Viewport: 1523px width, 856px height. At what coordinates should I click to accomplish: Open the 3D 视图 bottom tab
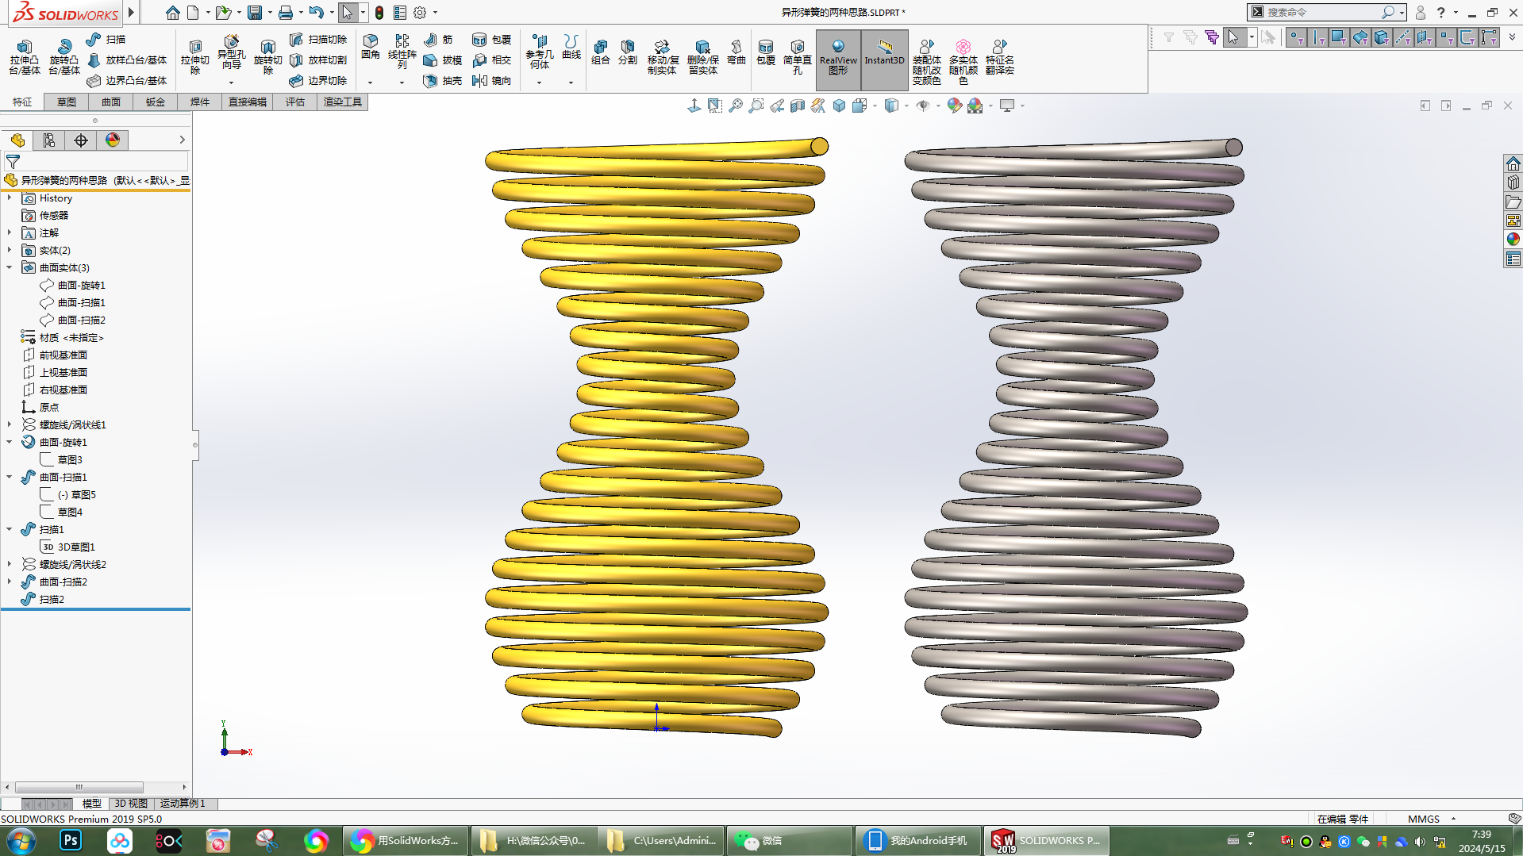click(131, 804)
